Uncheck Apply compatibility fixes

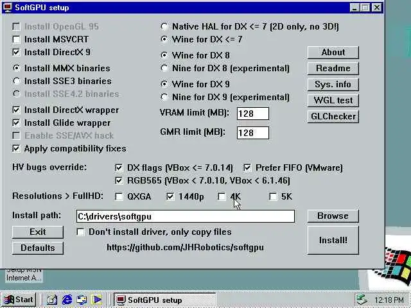(x=16, y=148)
